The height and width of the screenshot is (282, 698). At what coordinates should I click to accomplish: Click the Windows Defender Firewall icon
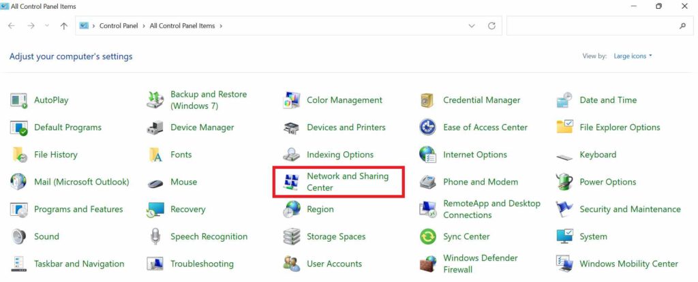coord(428,264)
